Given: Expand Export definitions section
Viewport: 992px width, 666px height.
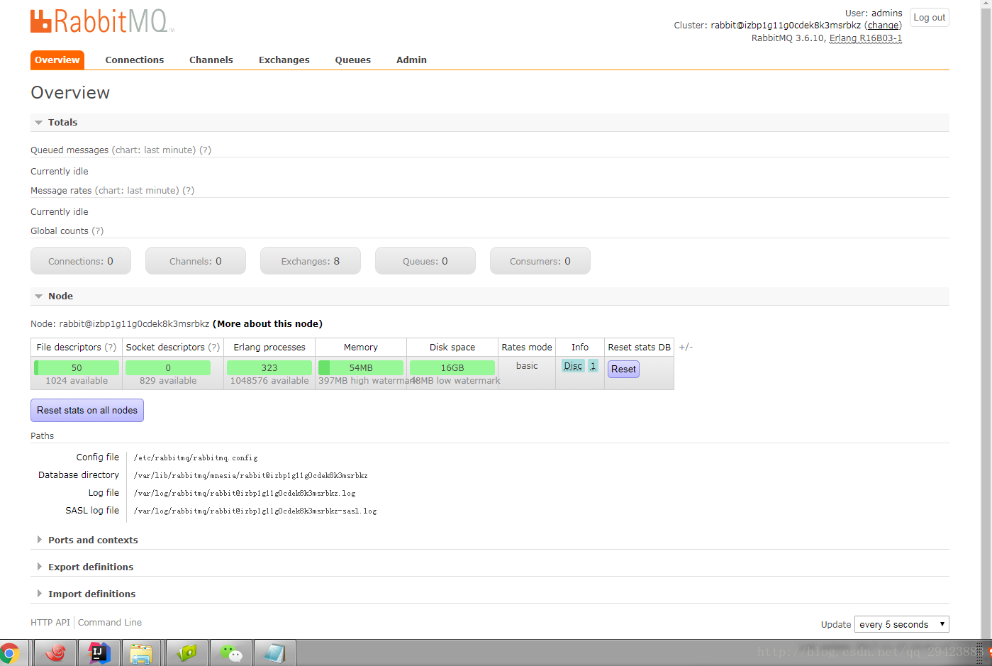Looking at the screenshot, I should tap(91, 567).
